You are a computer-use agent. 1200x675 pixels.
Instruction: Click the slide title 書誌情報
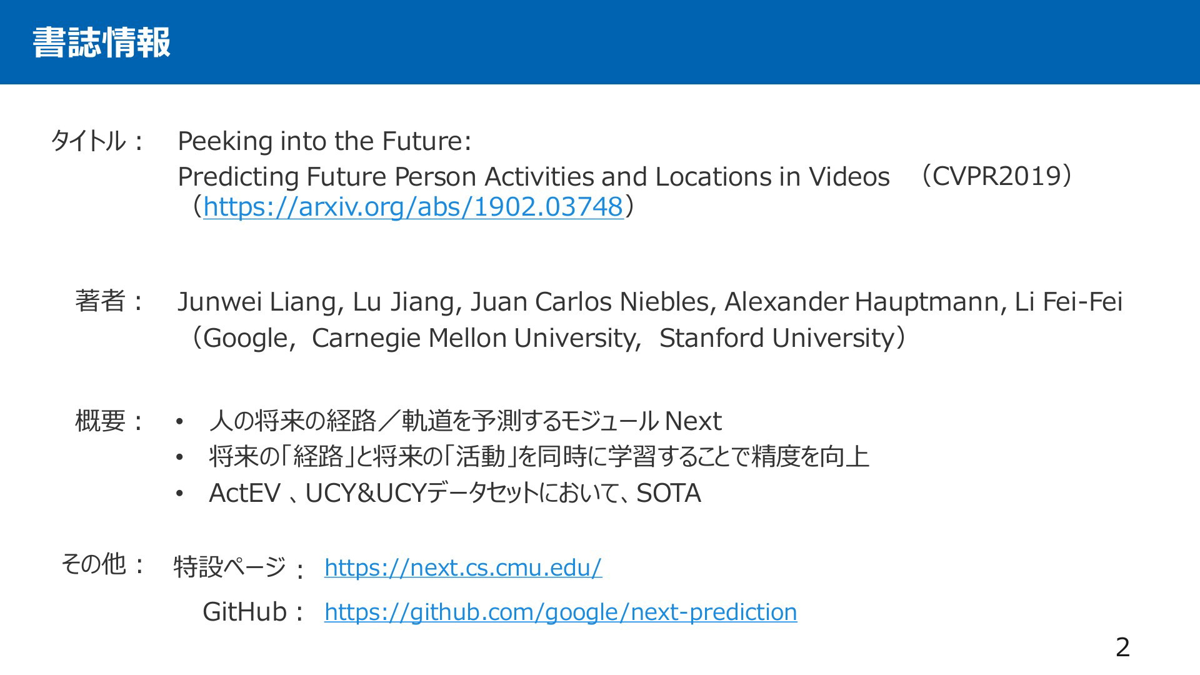click(101, 42)
